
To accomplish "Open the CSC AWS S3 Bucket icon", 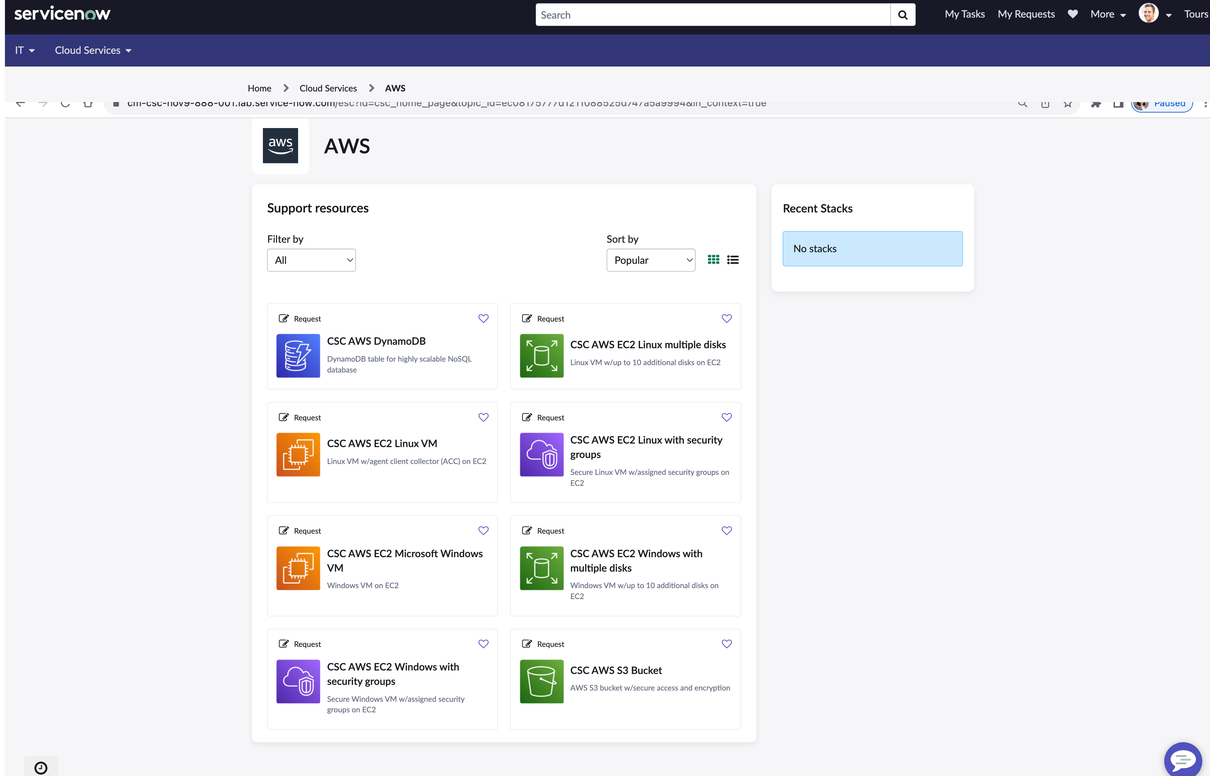I will point(542,681).
